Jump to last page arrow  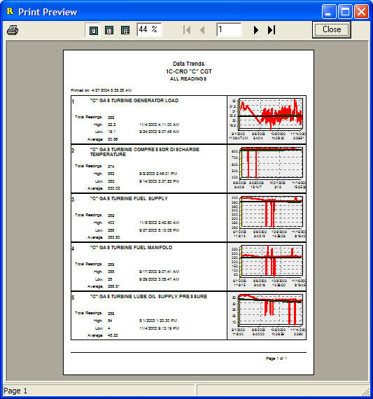coord(272,30)
